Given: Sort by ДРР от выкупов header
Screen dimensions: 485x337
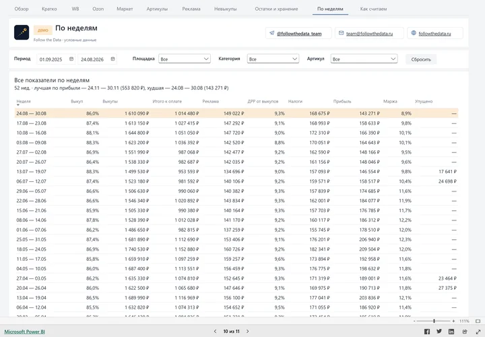Looking at the screenshot, I should [263, 102].
